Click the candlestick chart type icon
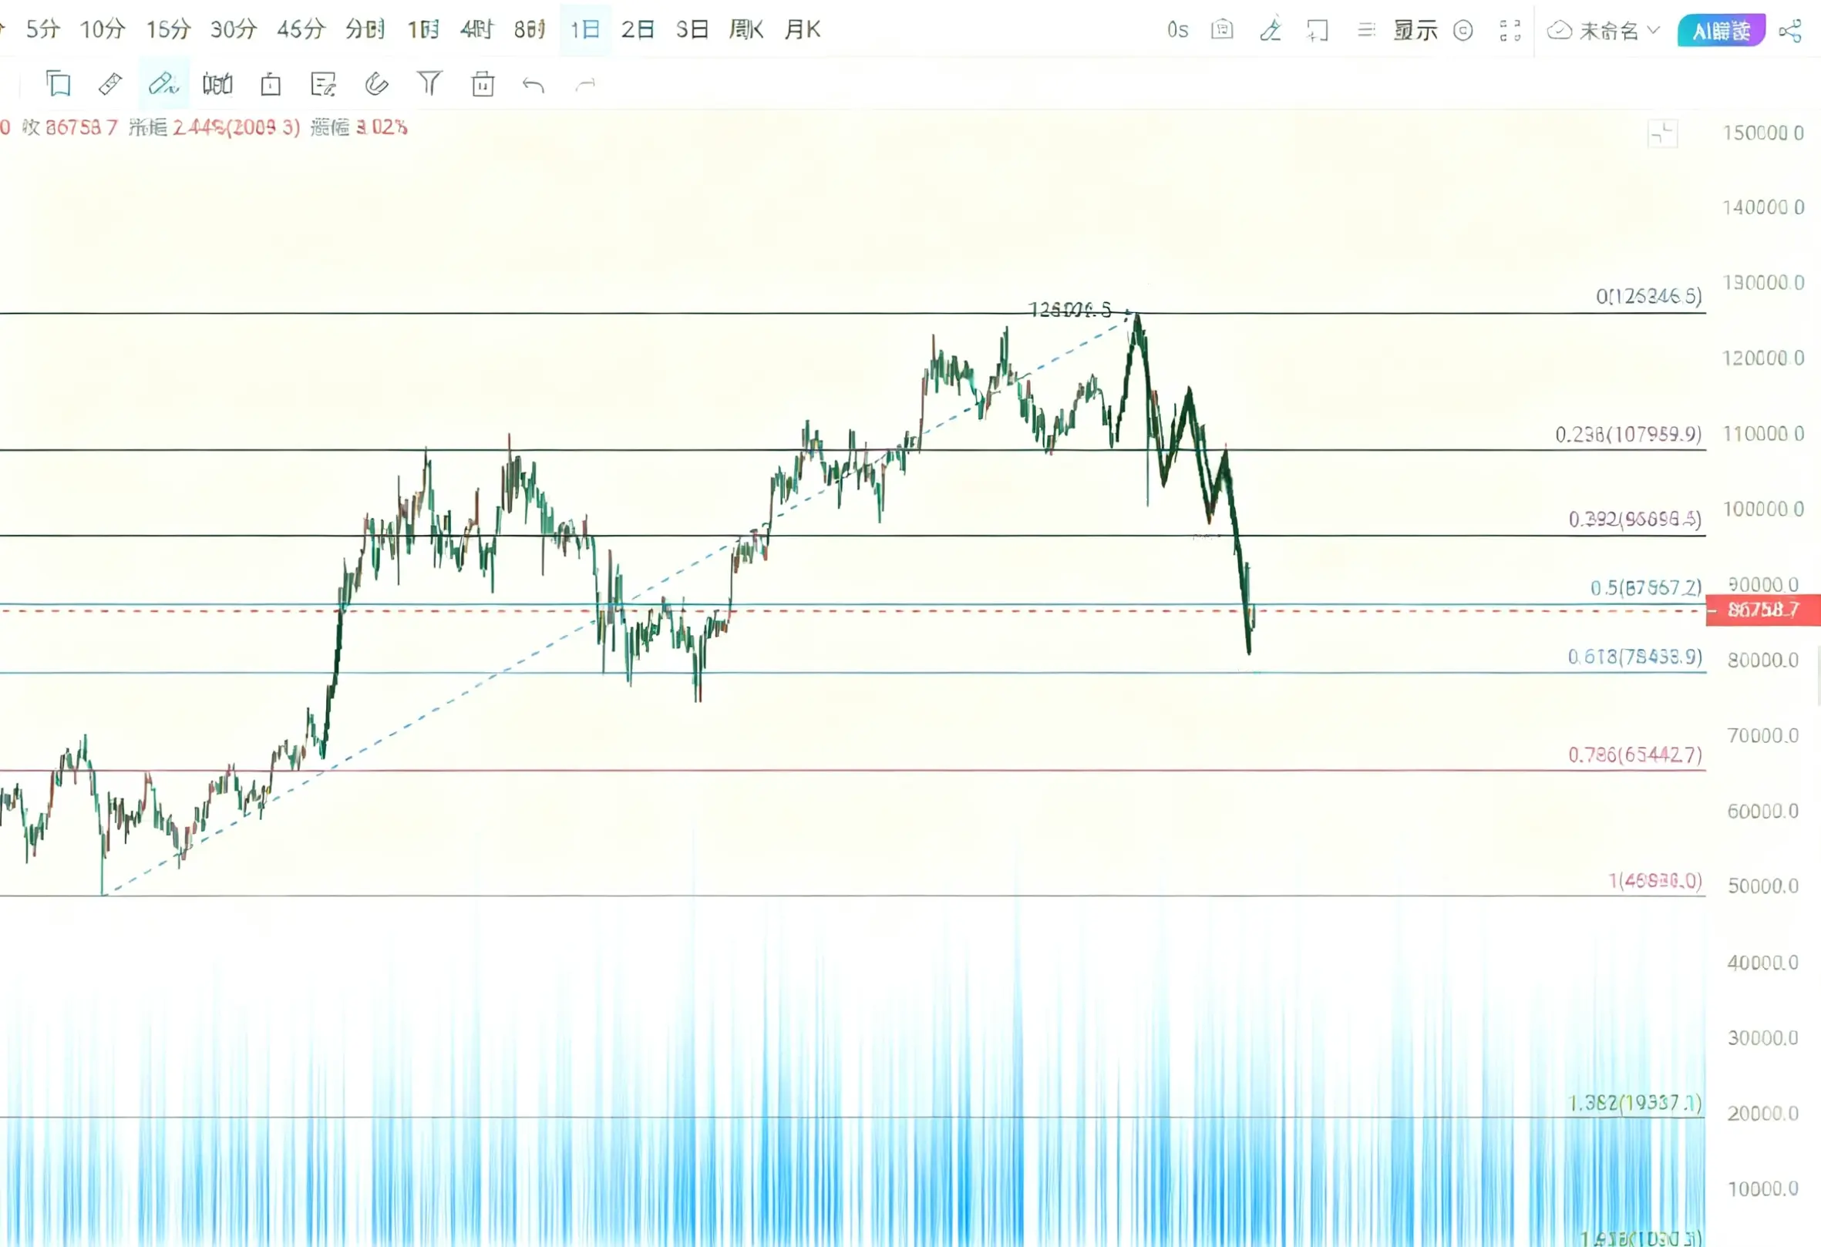Image resolution: width=1821 pixels, height=1247 pixels. click(217, 84)
